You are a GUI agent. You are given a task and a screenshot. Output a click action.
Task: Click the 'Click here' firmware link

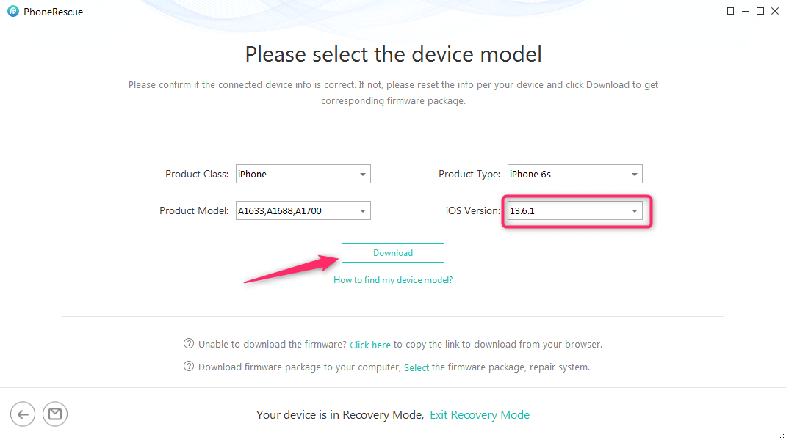click(x=370, y=345)
